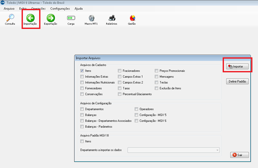Enable the Teclas checkbox
This screenshot has width=258, height=168.
click(156, 82)
